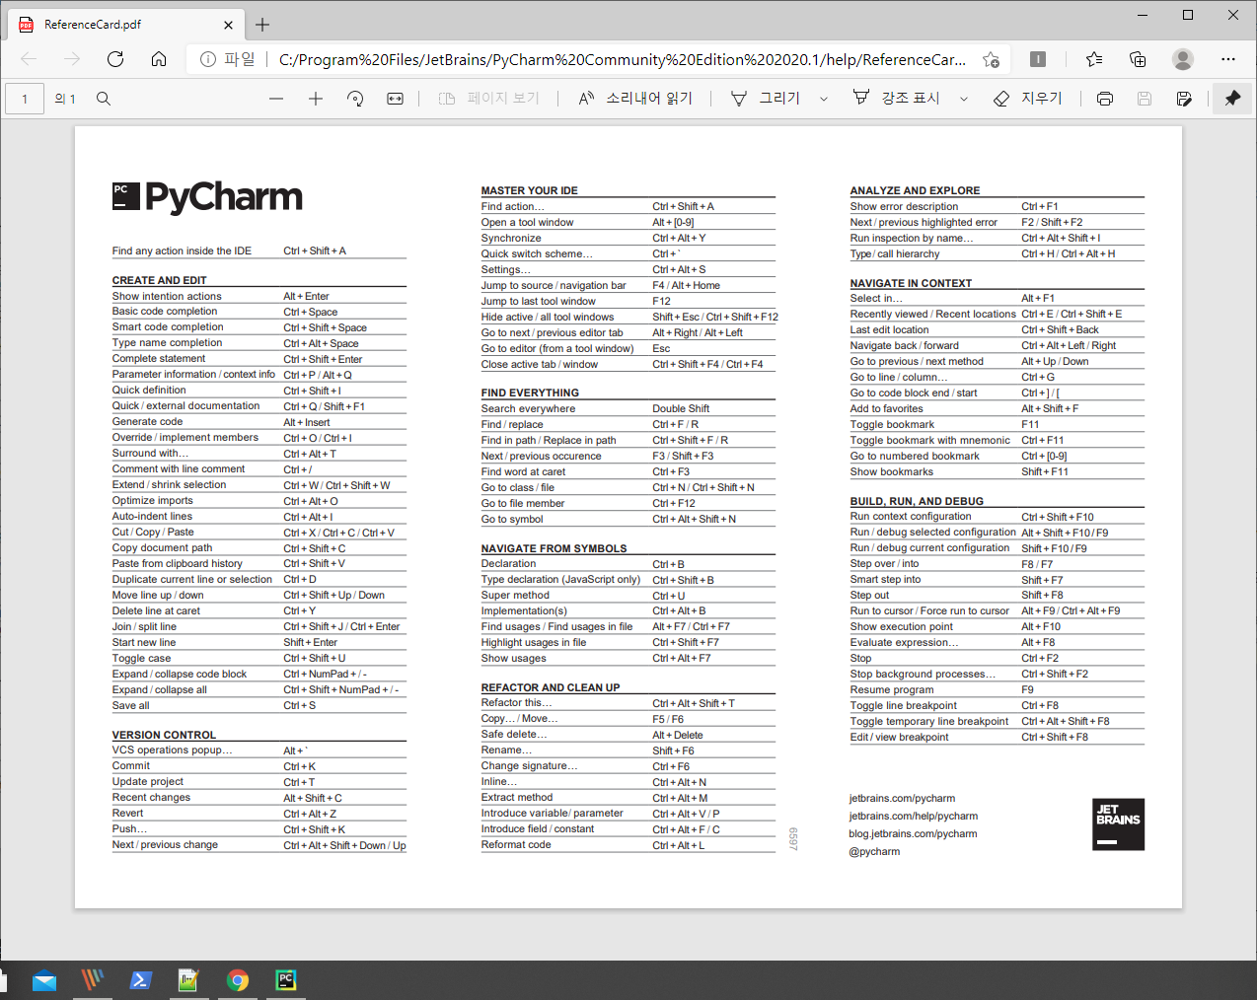Select the draw (그리기) tool
Image resolution: width=1257 pixels, height=1000 pixels.
pos(766,99)
